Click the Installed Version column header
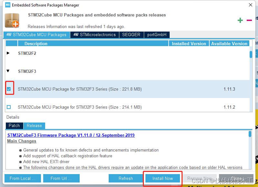This screenshot has width=258, height=187. point(189,43)
